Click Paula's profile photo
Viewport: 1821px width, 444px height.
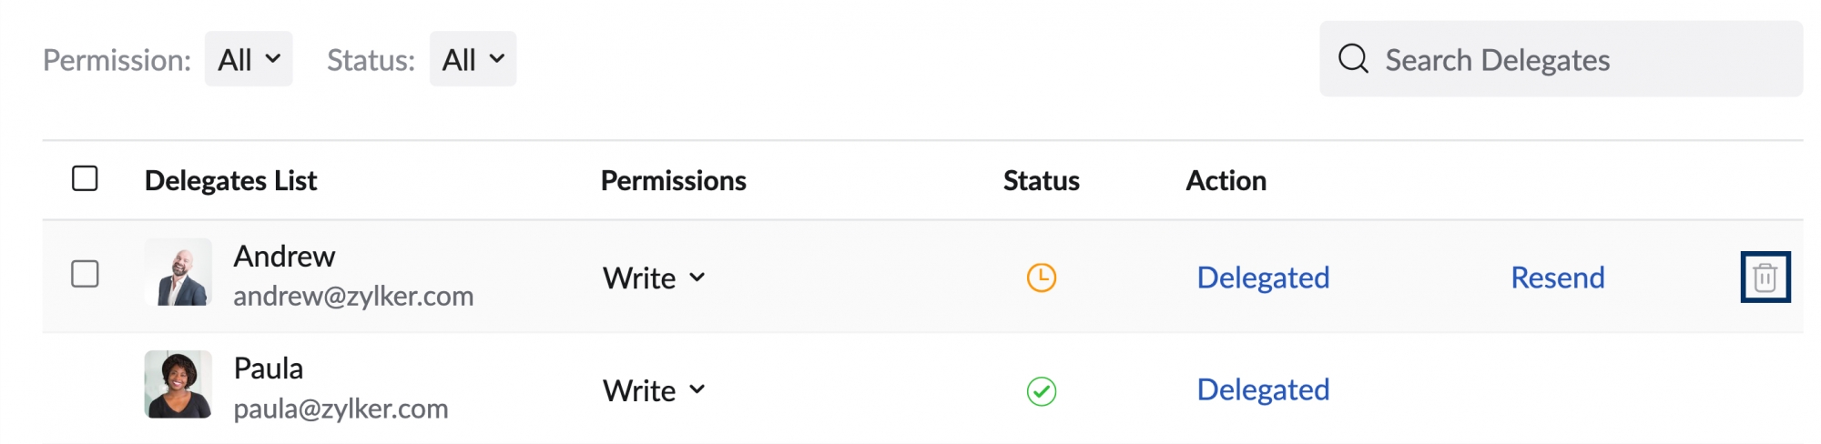[x=178, y=385]
